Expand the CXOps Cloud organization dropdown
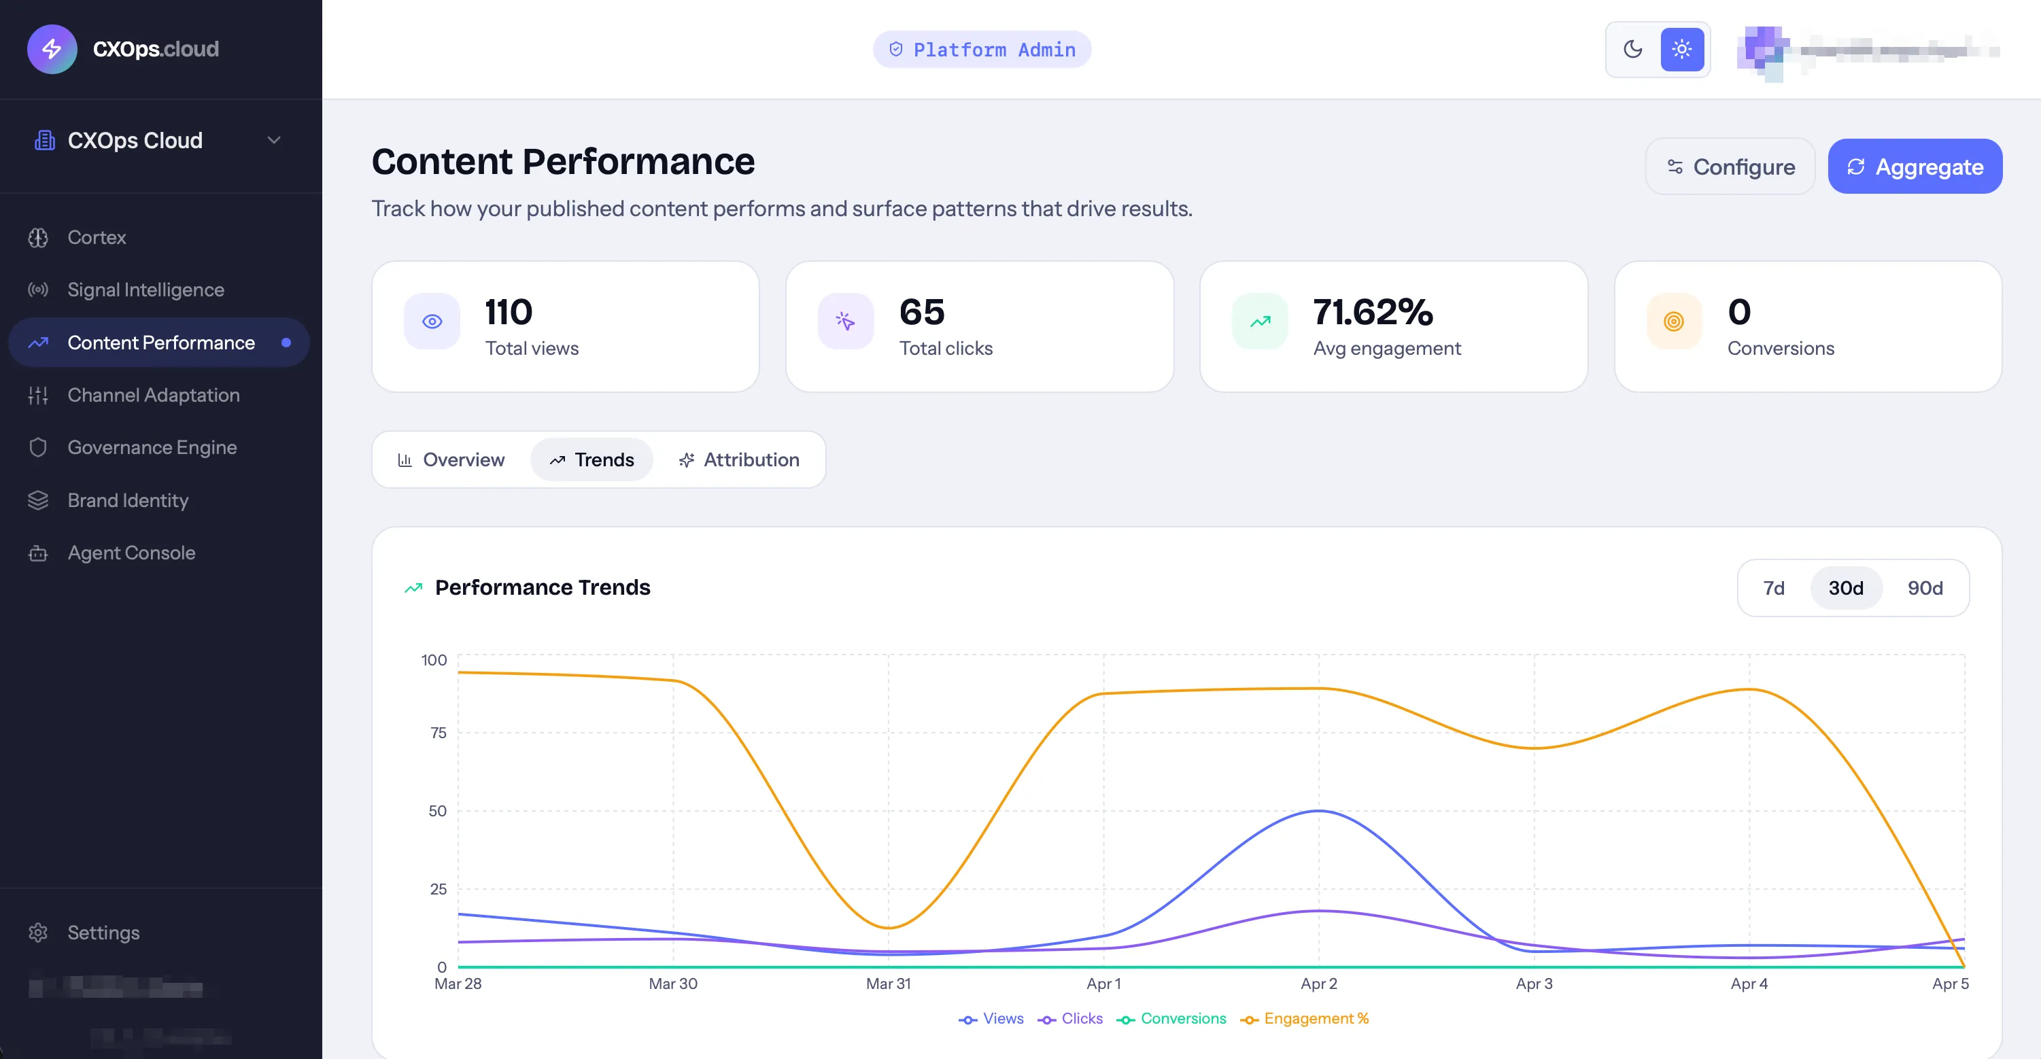This screenshot has width=2041, height=1059. 274,140
